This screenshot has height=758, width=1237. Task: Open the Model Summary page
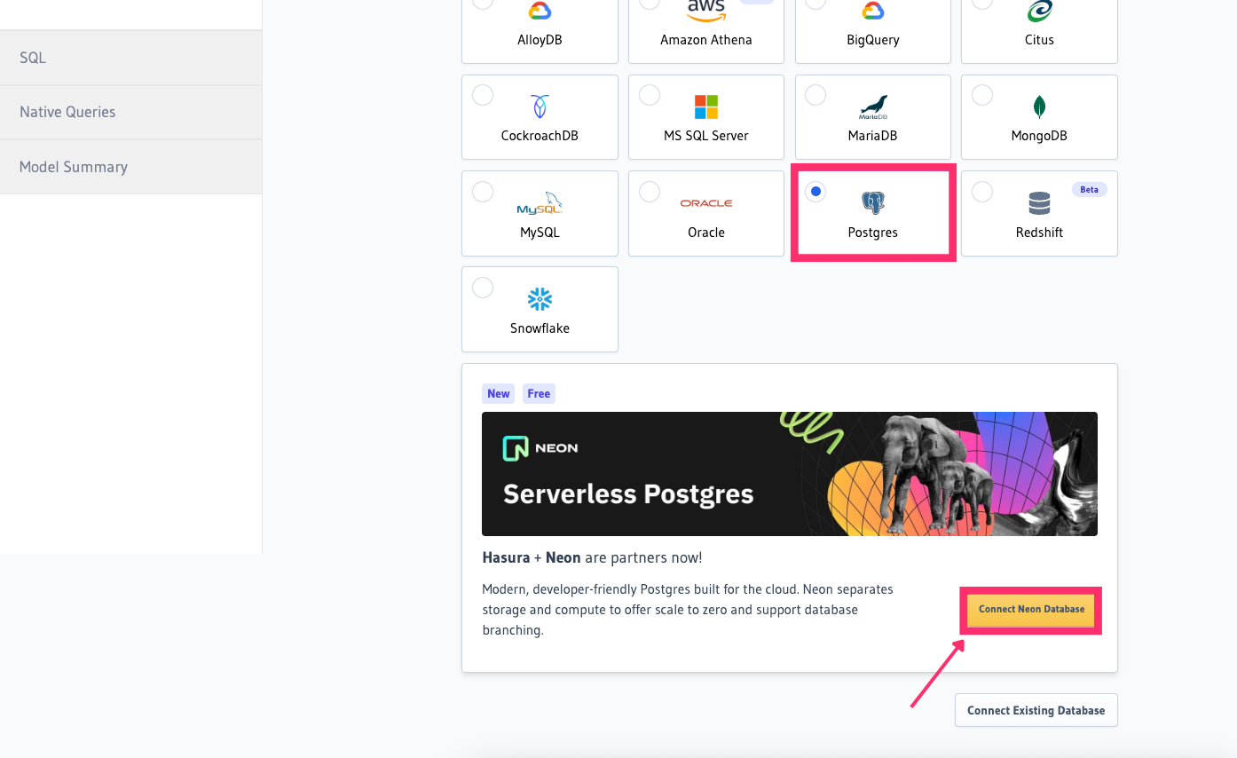73,166
